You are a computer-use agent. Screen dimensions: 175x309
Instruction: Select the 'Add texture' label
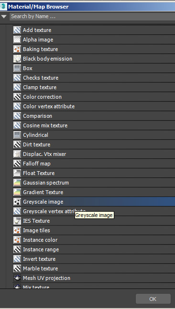point(37,30)
